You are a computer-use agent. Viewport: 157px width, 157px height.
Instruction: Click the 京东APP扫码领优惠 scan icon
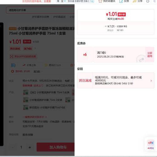coord(12,57)
